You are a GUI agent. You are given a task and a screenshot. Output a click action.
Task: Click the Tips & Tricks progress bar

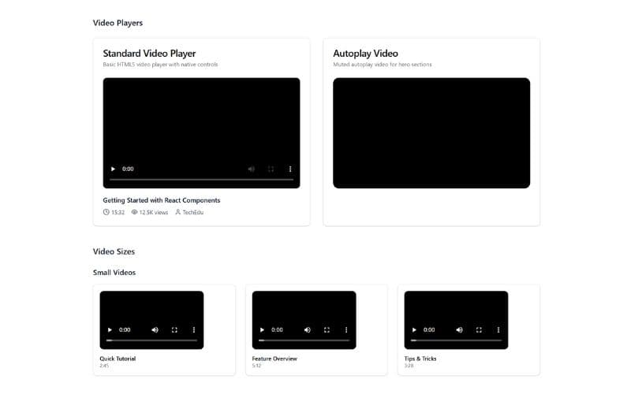[457, 340]
